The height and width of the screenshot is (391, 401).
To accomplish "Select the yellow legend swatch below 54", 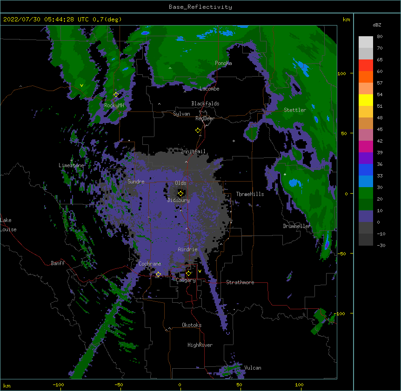I will coord(366,100).
